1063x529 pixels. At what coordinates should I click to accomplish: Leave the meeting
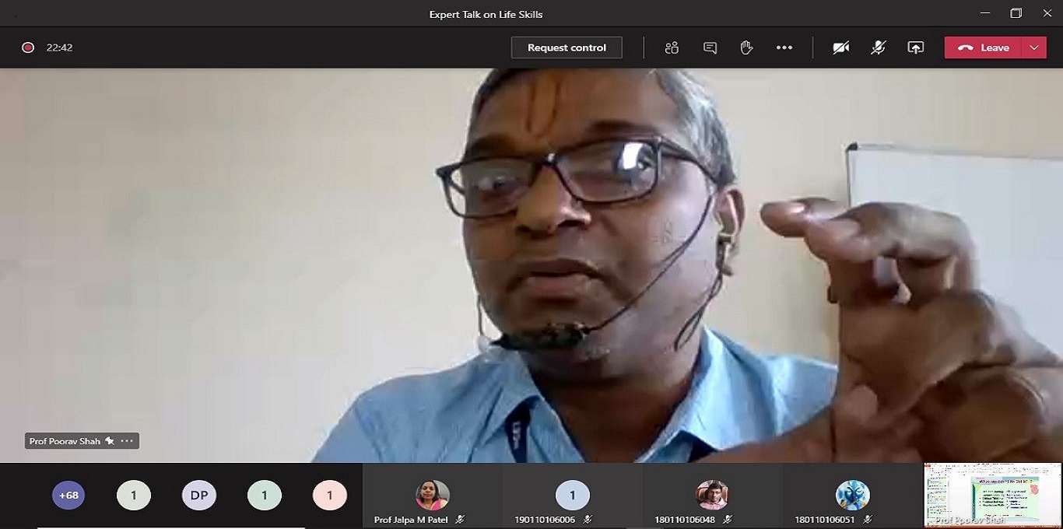tap(984, 47)
